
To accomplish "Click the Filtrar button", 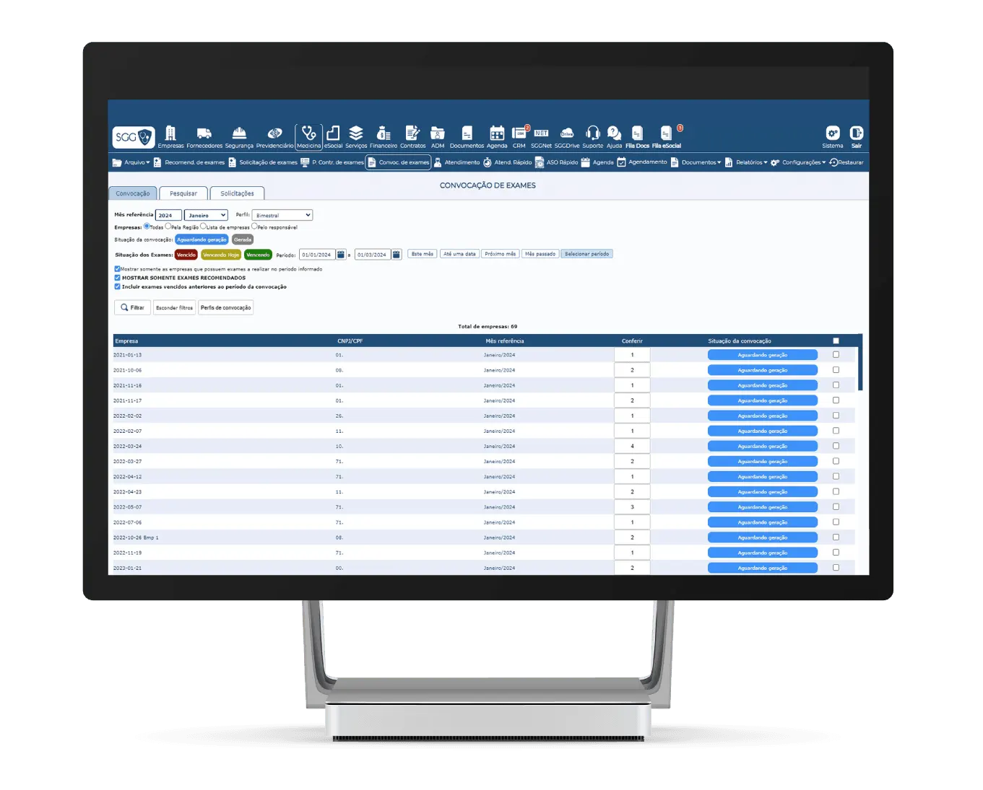I will (x=132, y=307).
